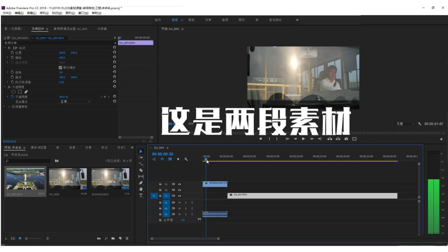Open timeline display settings wrench
Viewport: 448px width, 252px height.
[x=186, y=159]
